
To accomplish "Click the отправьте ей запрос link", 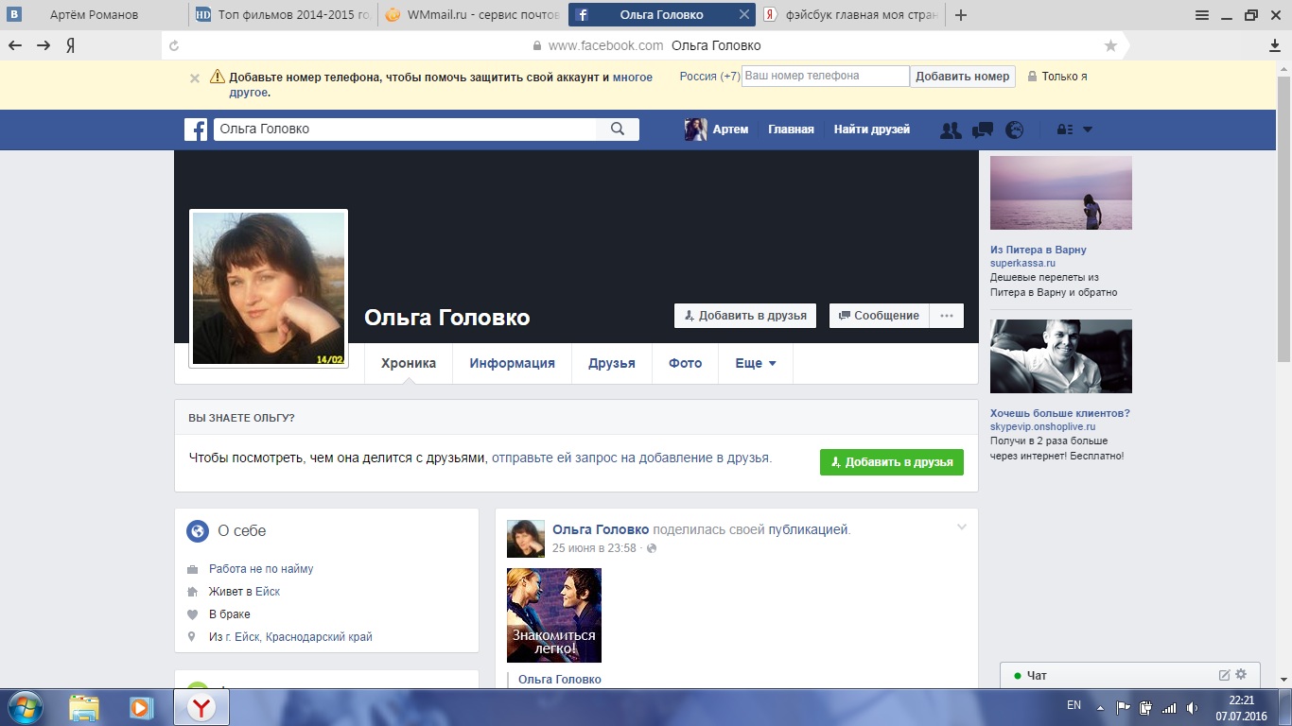I will point(632,458).
